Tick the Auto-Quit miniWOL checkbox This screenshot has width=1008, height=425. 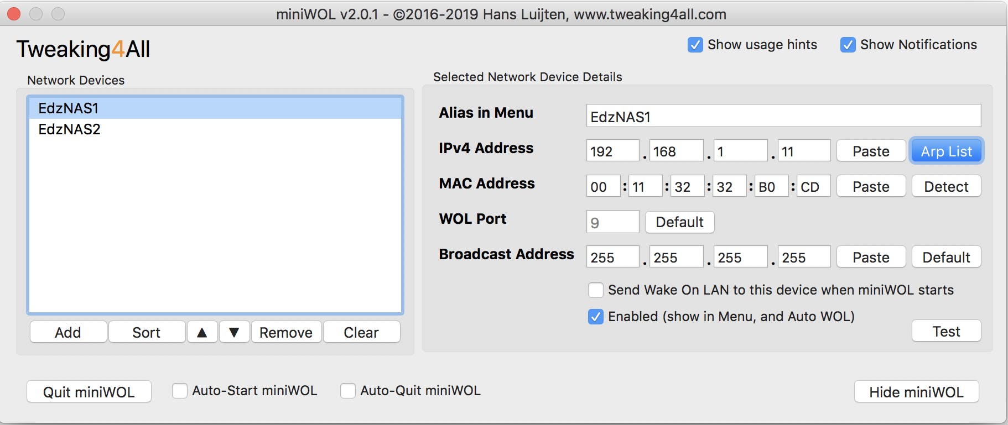pyautogui.click(x=348, y=391)
